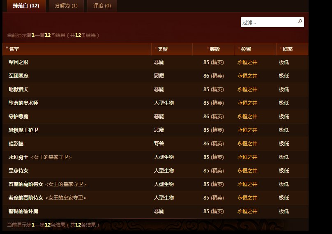Sort the table by 等级 column
The image size is (332, 234).
(x=214, y=49)
